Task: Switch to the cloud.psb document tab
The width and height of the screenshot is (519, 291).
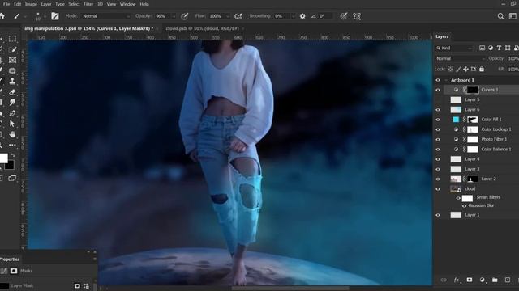Action: coord(202,29)
